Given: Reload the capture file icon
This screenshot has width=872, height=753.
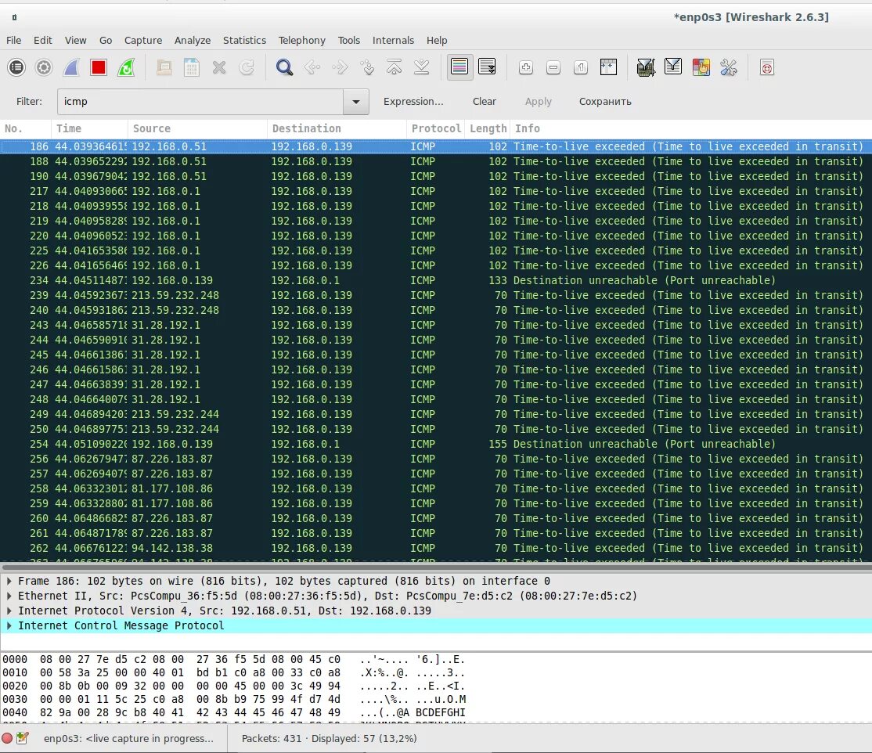Looking at the screenshot, I should coord(247,68).
